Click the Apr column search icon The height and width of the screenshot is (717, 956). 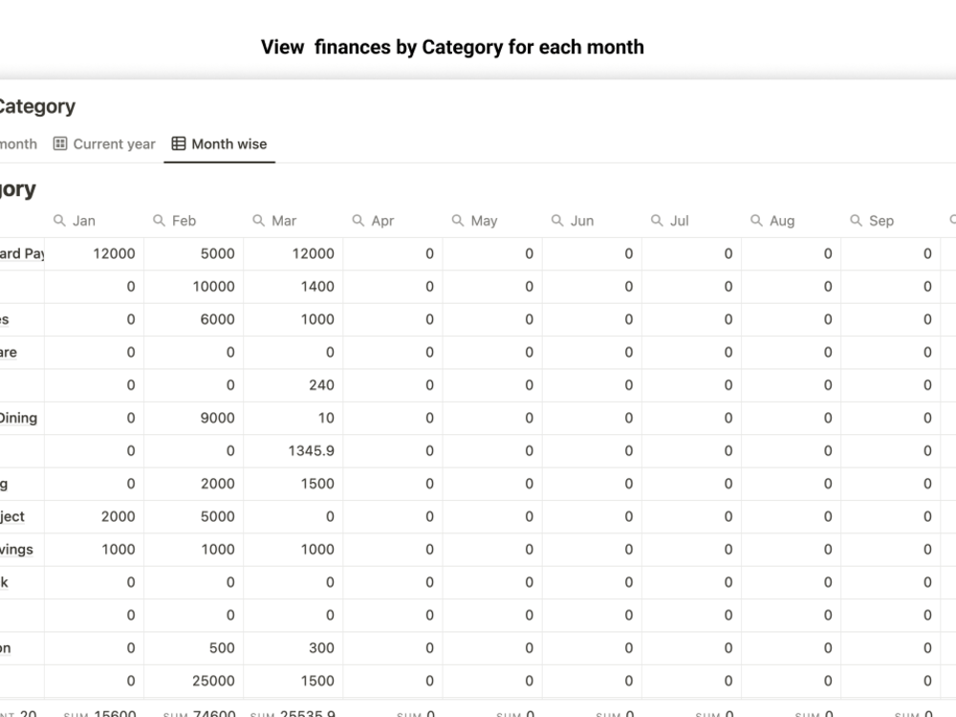tap(358, 220)
